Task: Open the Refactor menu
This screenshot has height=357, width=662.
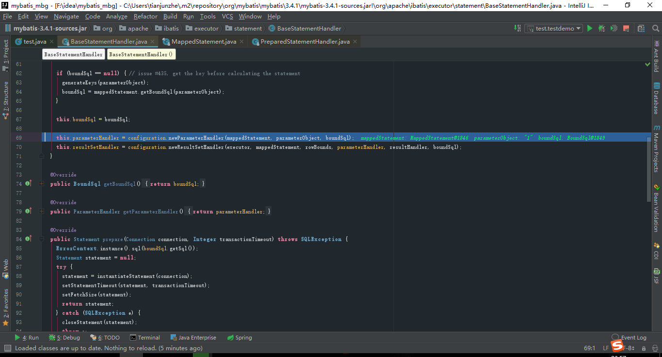Action: pyautogui.click(x=145, y=16)
